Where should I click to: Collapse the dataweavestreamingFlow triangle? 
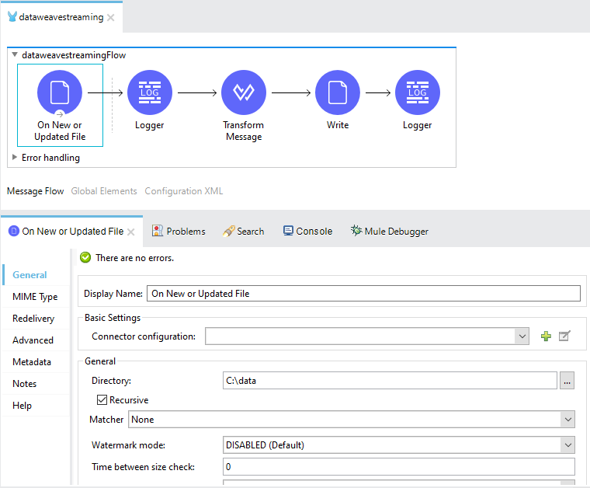[x=15, y=54]
